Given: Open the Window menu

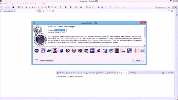Looking at the screenshot, I should point(38,4).
